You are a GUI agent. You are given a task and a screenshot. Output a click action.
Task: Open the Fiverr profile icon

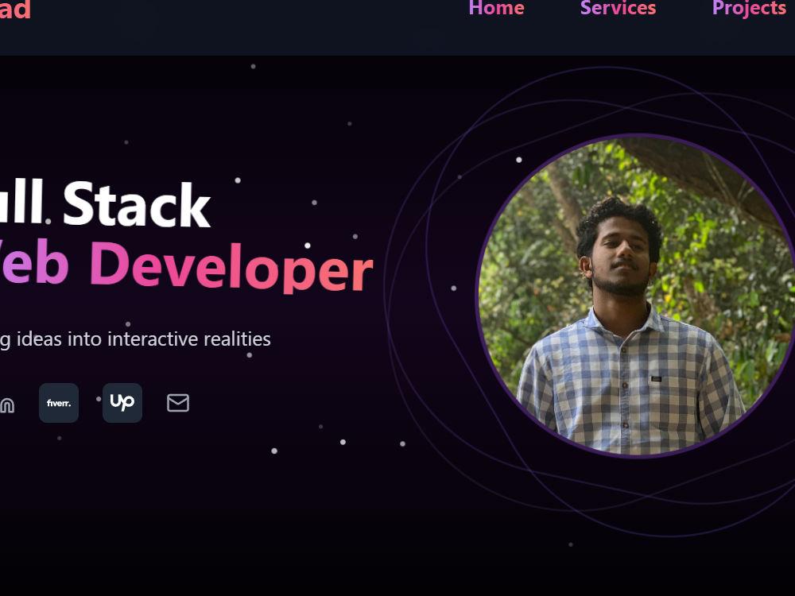(59, 403)
